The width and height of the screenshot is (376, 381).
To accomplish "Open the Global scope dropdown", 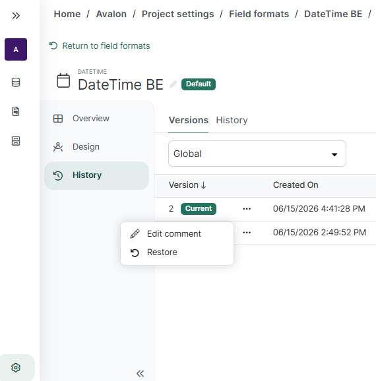I will pos(257,154).
